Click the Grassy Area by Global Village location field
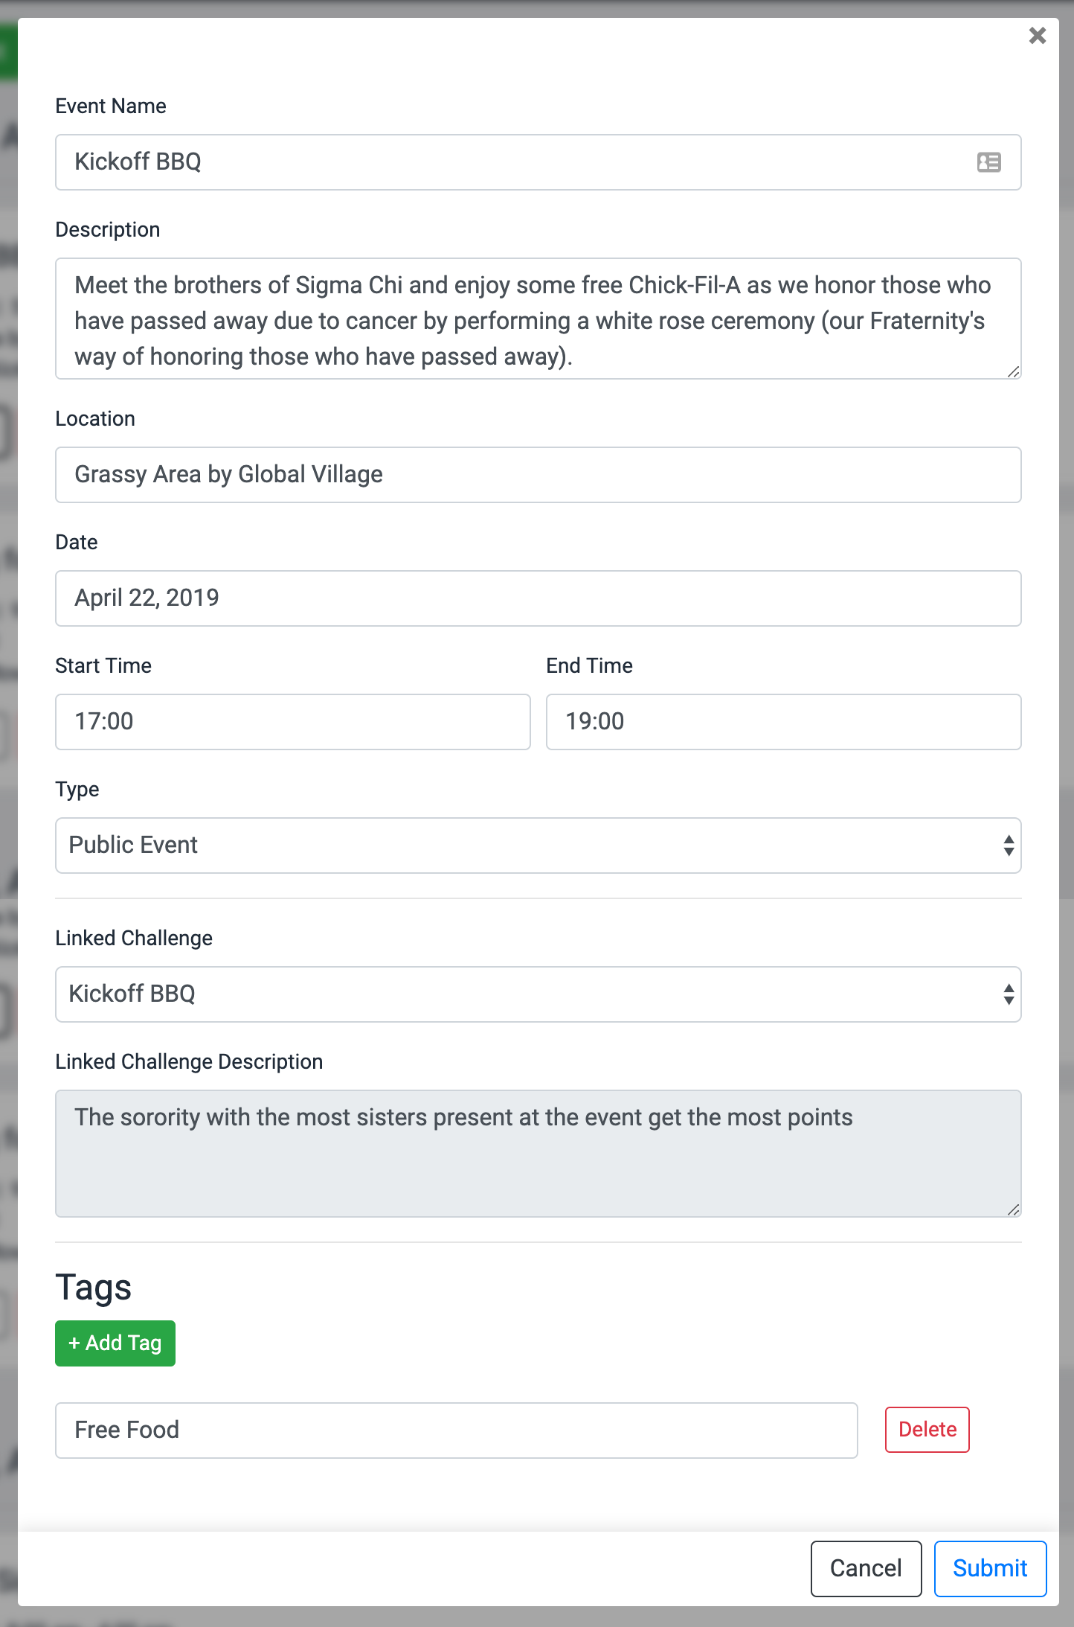1074x1627 pixels. 537,474
